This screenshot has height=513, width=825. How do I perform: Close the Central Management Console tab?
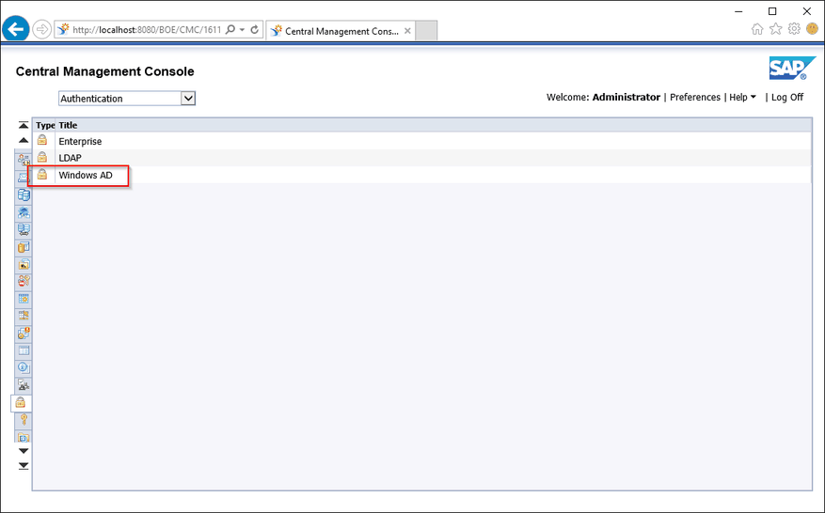pyautogui.click(x=407, y=31)
